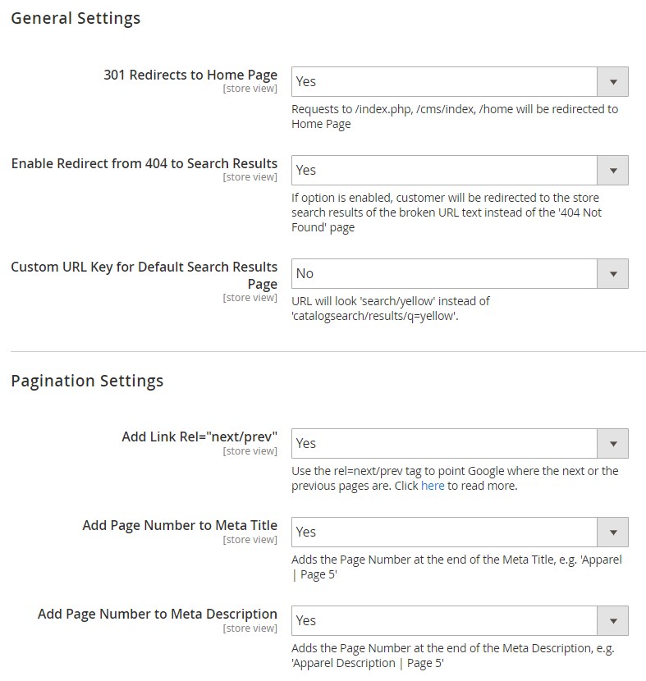Click the "Add Page Number to Meta Description" label

coord(158,614)
